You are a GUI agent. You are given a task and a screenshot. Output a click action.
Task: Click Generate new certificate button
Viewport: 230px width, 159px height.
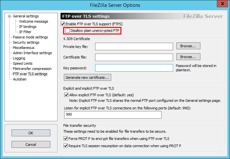click(88, 78)
